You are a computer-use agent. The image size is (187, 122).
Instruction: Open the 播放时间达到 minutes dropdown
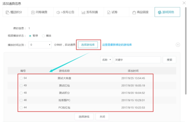[x=40, y=45]
